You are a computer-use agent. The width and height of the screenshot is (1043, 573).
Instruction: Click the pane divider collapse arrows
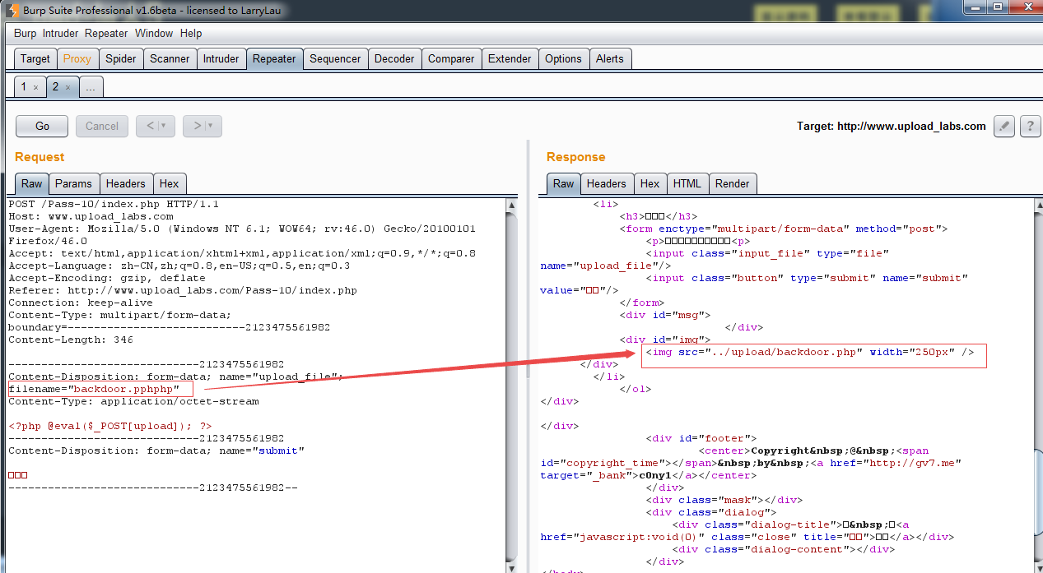point(528,371)
